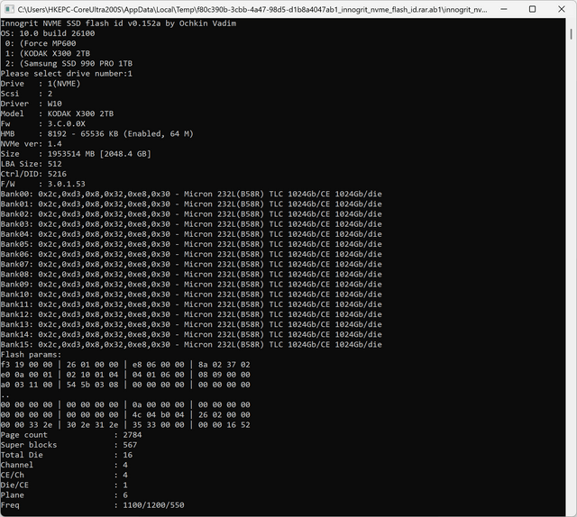Click the 'Page count : 2784' line

[71, 435]
